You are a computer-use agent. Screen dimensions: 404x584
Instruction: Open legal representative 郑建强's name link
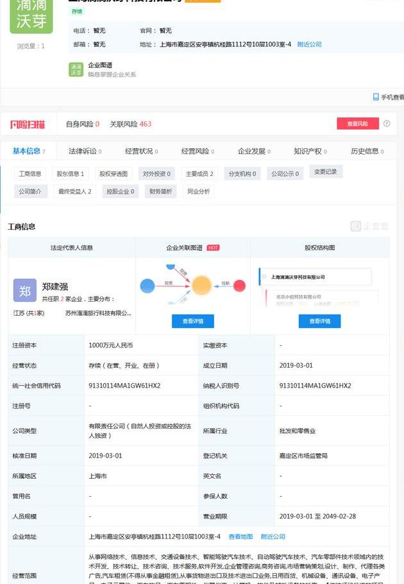(x=56, y=286)
